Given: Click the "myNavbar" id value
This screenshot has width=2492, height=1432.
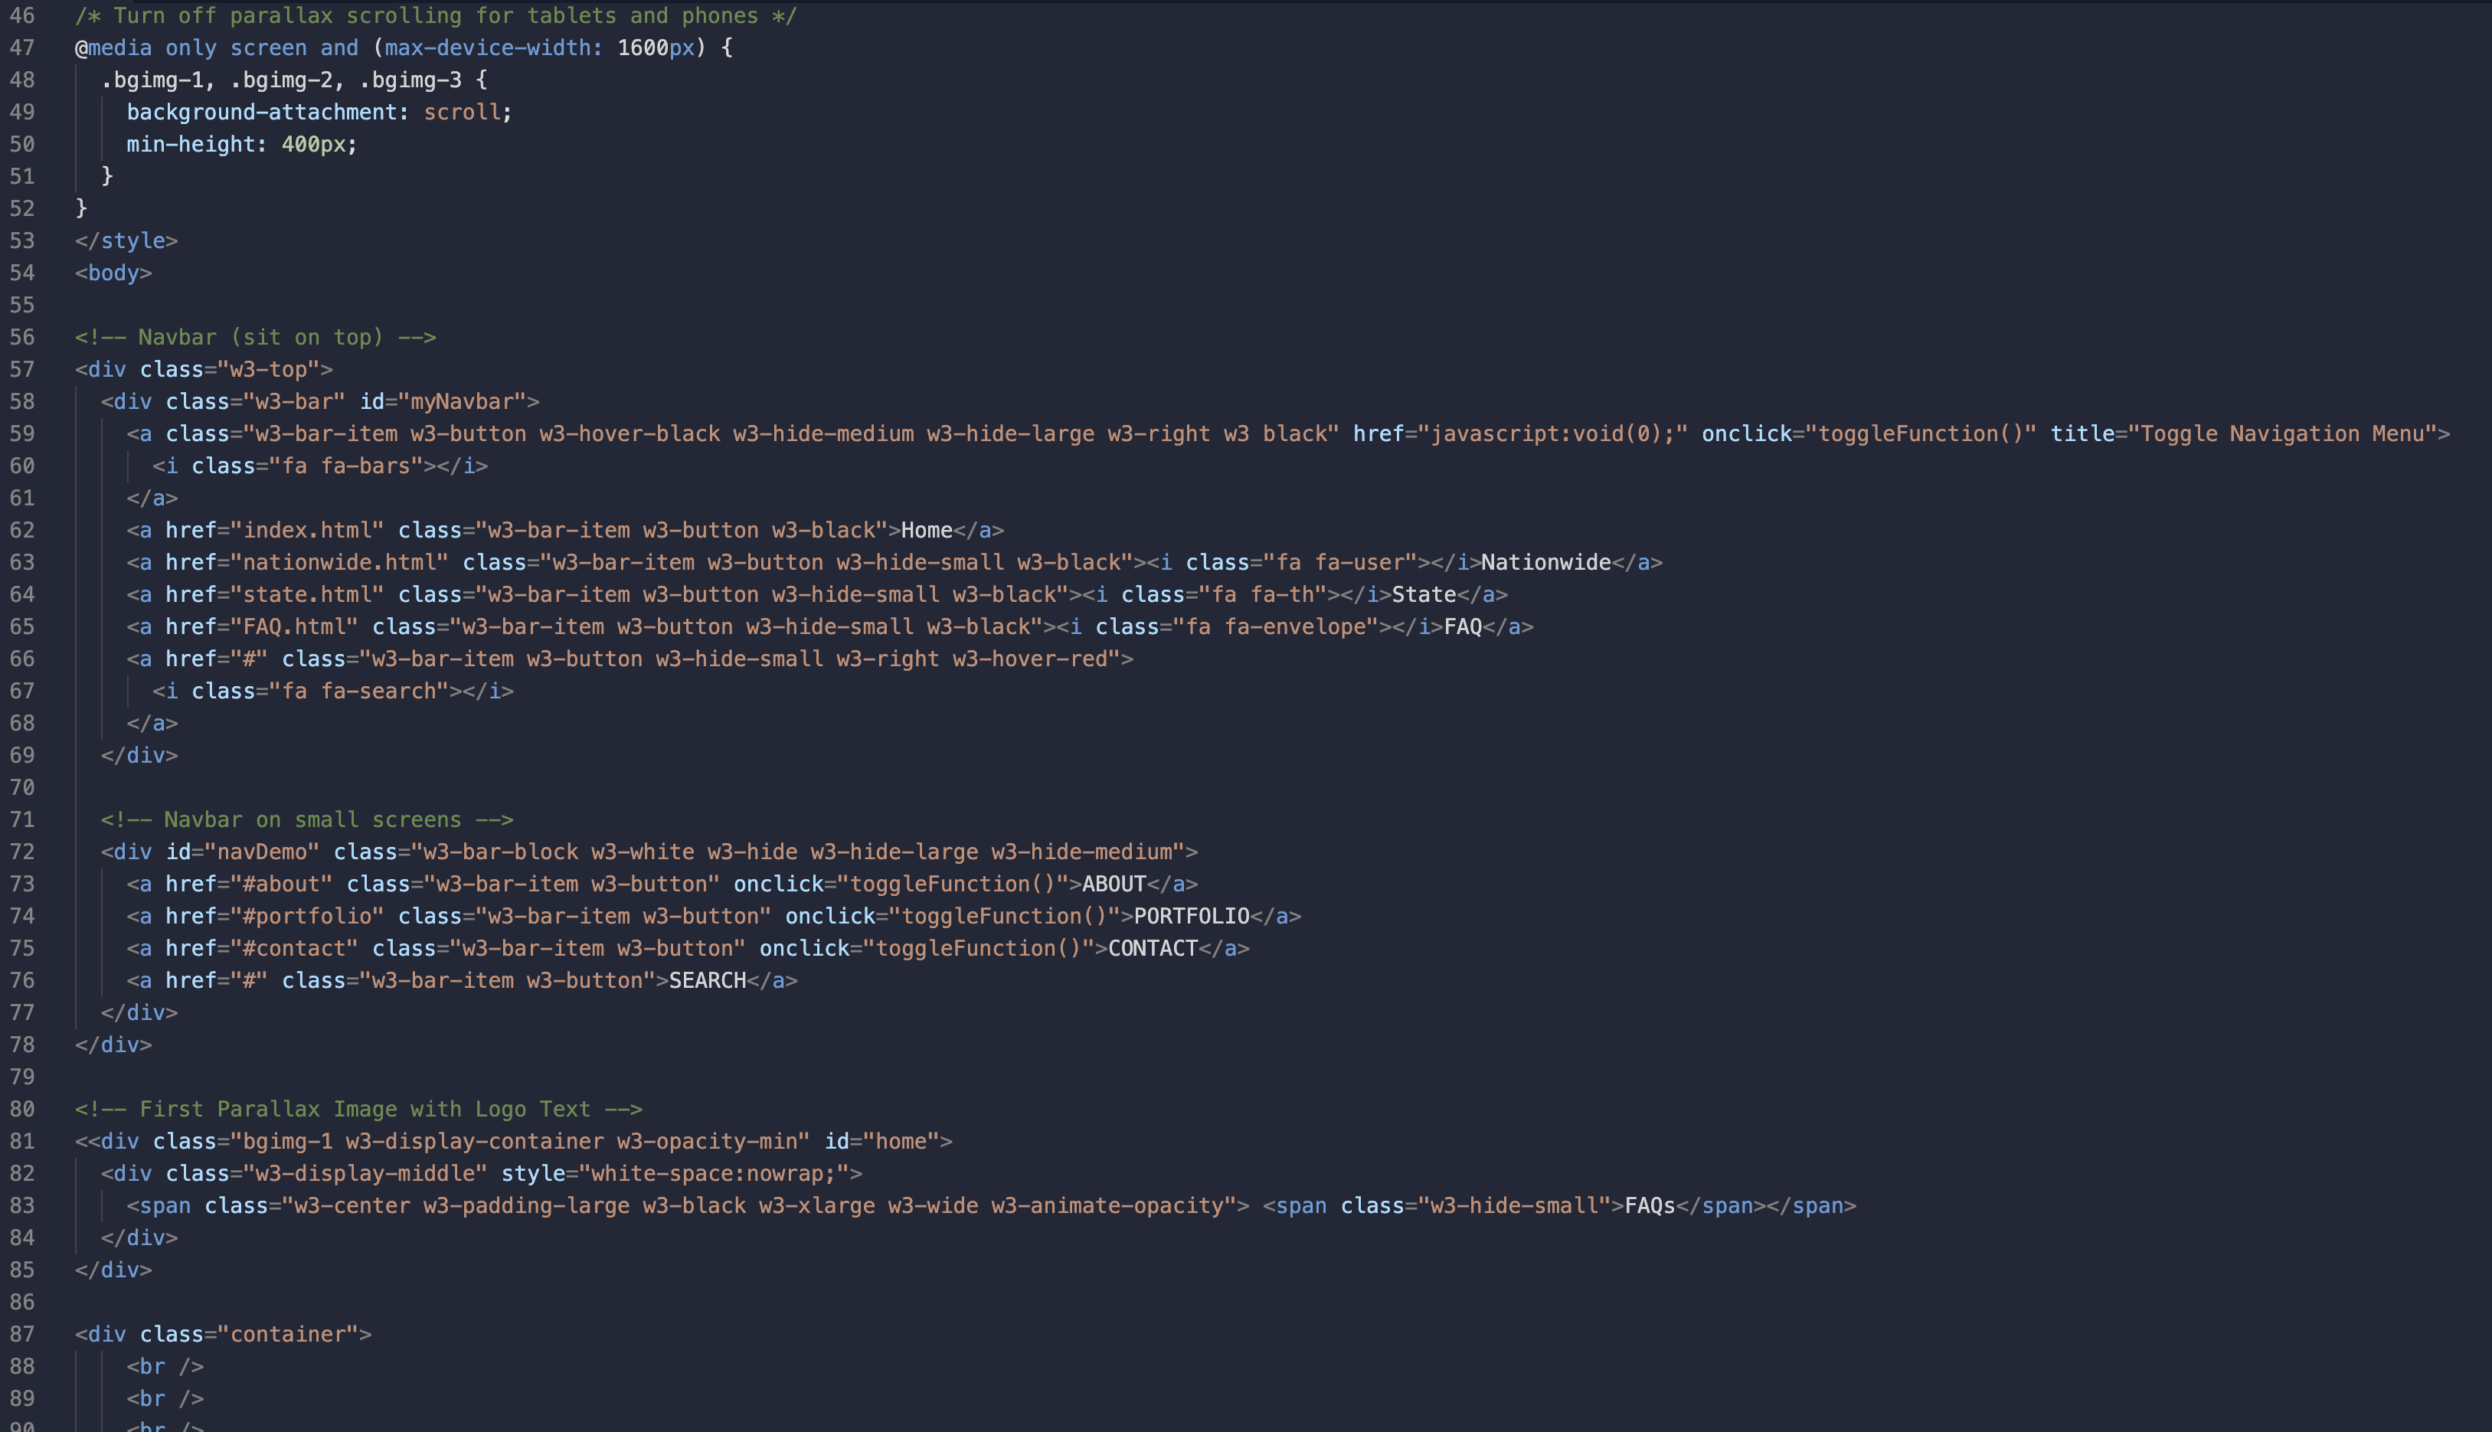Looking at the screenshot, I should [461, 401].
